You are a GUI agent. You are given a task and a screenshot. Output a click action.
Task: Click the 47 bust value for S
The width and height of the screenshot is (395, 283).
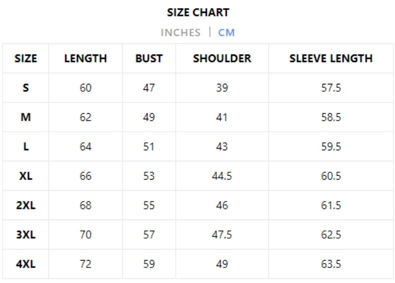point(149,88)
